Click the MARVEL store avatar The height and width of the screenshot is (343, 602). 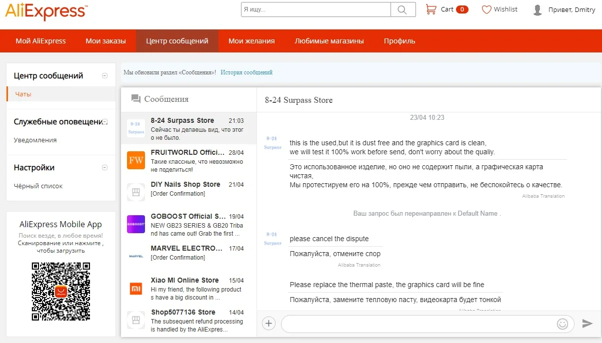[136, 256]
